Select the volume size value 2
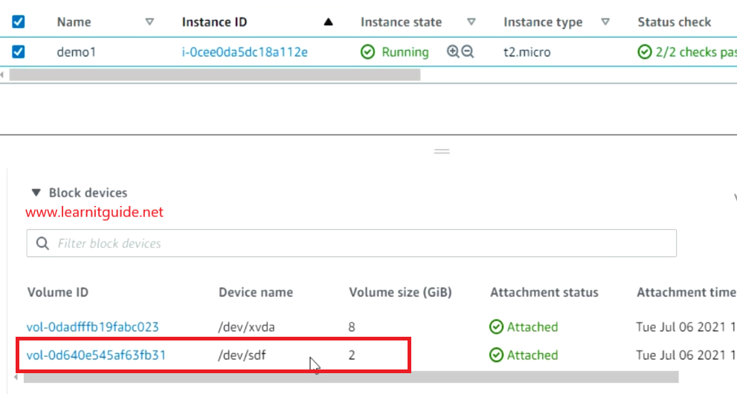Screen dimensions: 737x394 (x=352, y=355)
